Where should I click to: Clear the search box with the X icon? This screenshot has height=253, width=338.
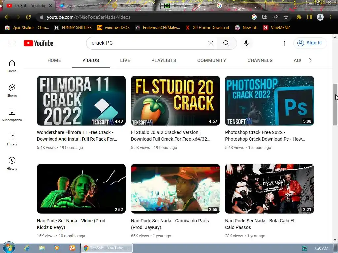pos(211,43)
